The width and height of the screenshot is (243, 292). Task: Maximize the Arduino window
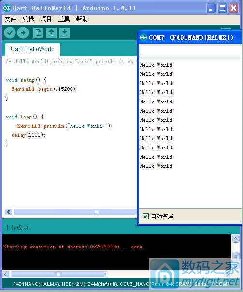coord(222,8)
